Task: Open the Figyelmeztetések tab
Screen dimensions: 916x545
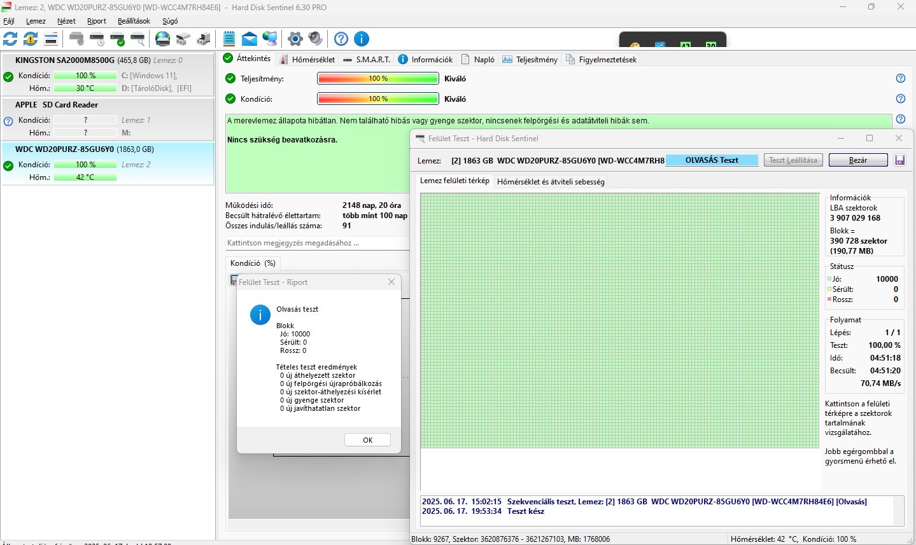Action: [601, 59]
